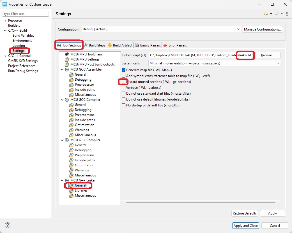Click the Apply button

[x=272, y=213]
